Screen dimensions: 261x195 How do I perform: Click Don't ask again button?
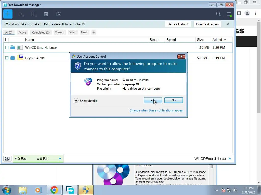coord(207,24)
